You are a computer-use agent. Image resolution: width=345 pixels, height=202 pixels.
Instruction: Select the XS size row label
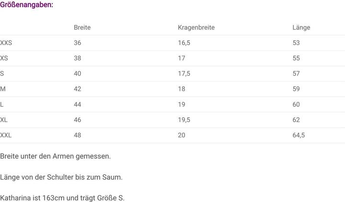[x=4, y=58]
